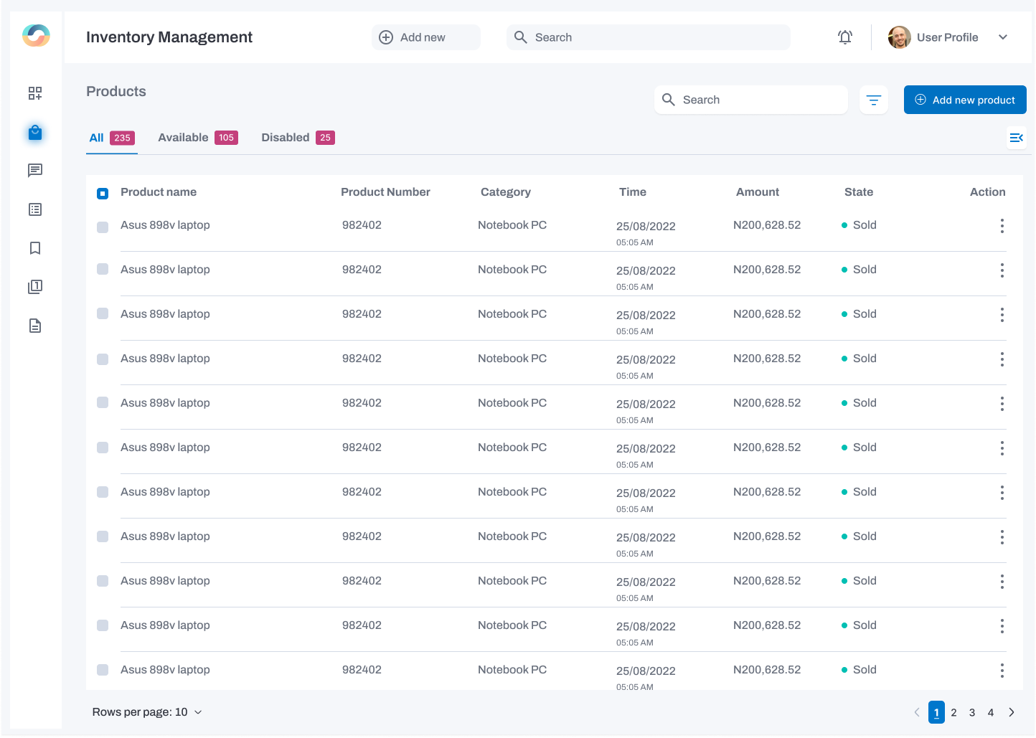Open the Orders list icon in sidebar
Screen dimensions: 1036x738
[34, 209]
